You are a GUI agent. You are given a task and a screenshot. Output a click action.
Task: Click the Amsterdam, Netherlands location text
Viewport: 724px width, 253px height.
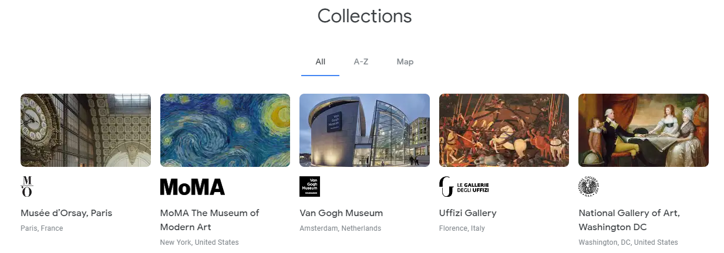[x=340, y=228]
